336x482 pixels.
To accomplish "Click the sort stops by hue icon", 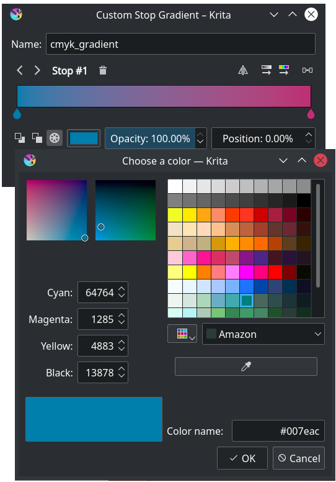I will click(x=284, y=70).
